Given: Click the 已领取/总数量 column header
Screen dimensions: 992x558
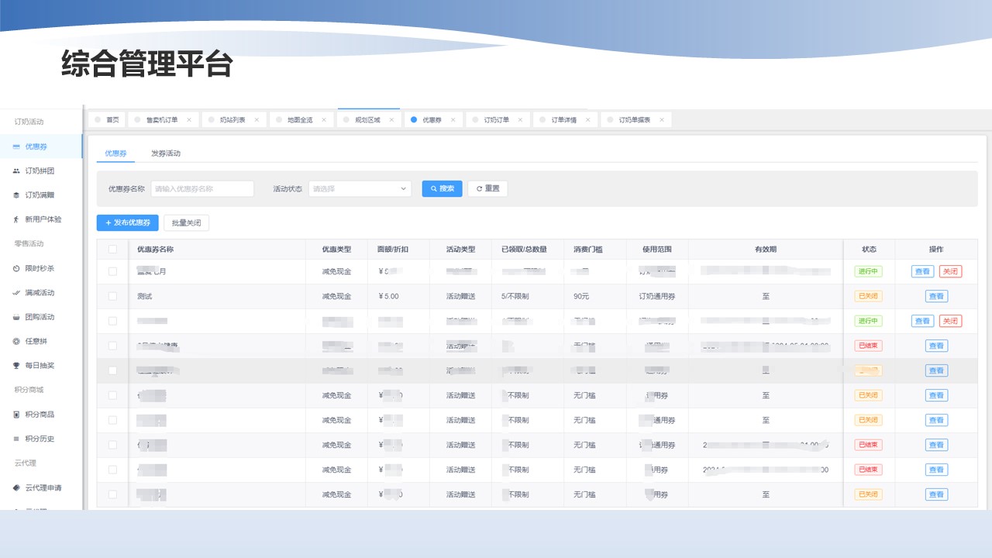Looking at the screenshot, I should coord(524,250).
